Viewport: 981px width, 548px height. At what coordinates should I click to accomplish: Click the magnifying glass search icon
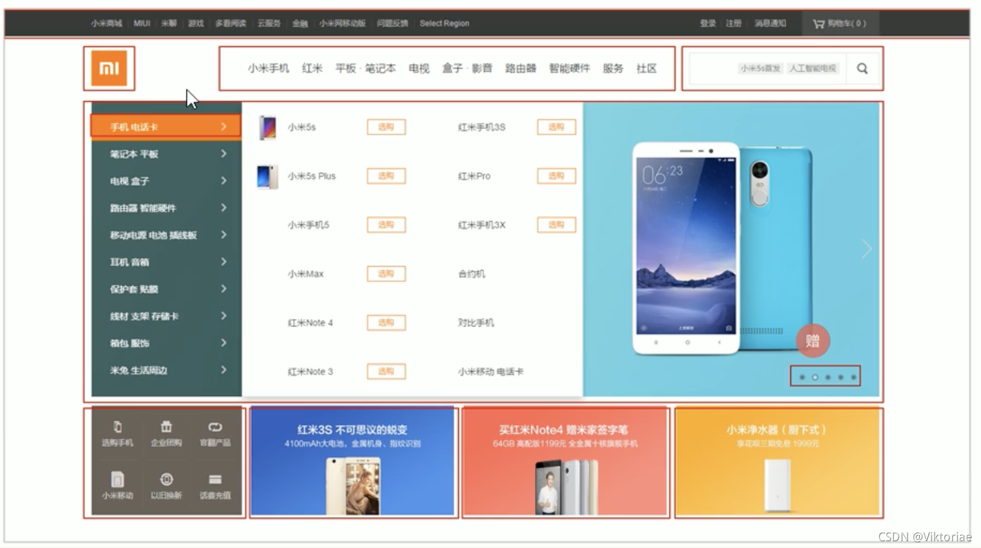(x=862, y=68)
